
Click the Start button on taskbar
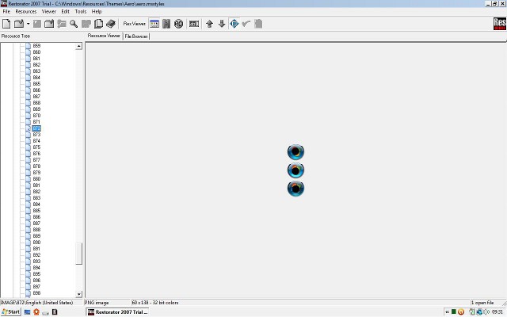(10, 311)
